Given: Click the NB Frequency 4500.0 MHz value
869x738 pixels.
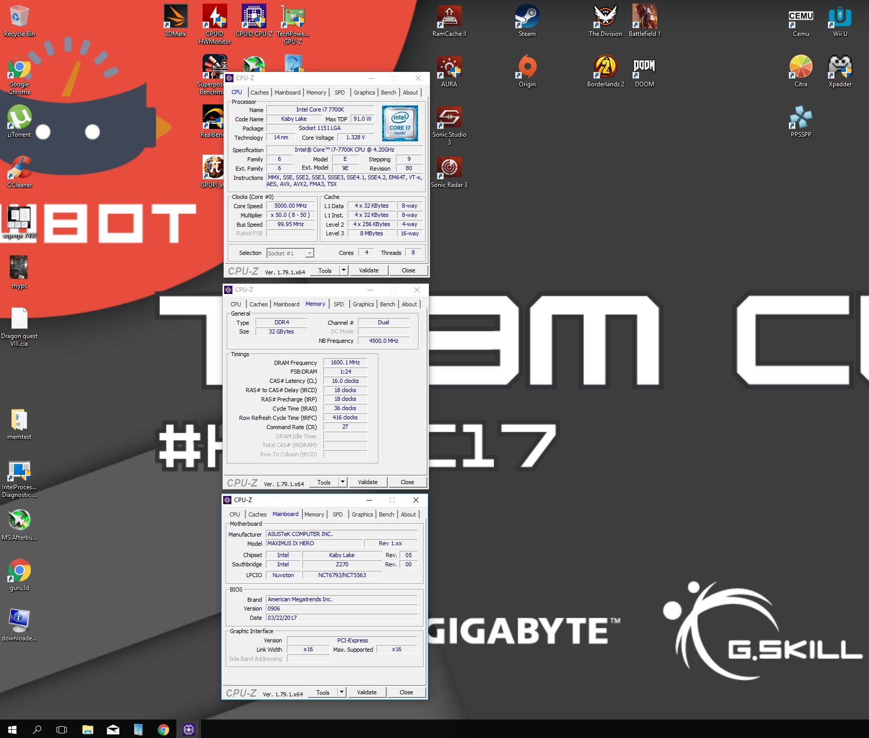Looking at the screenshot, I should [x=384, y=341].
